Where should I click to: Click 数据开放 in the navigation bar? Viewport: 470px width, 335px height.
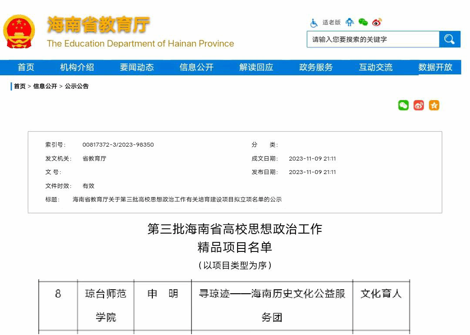coord(435,67)
